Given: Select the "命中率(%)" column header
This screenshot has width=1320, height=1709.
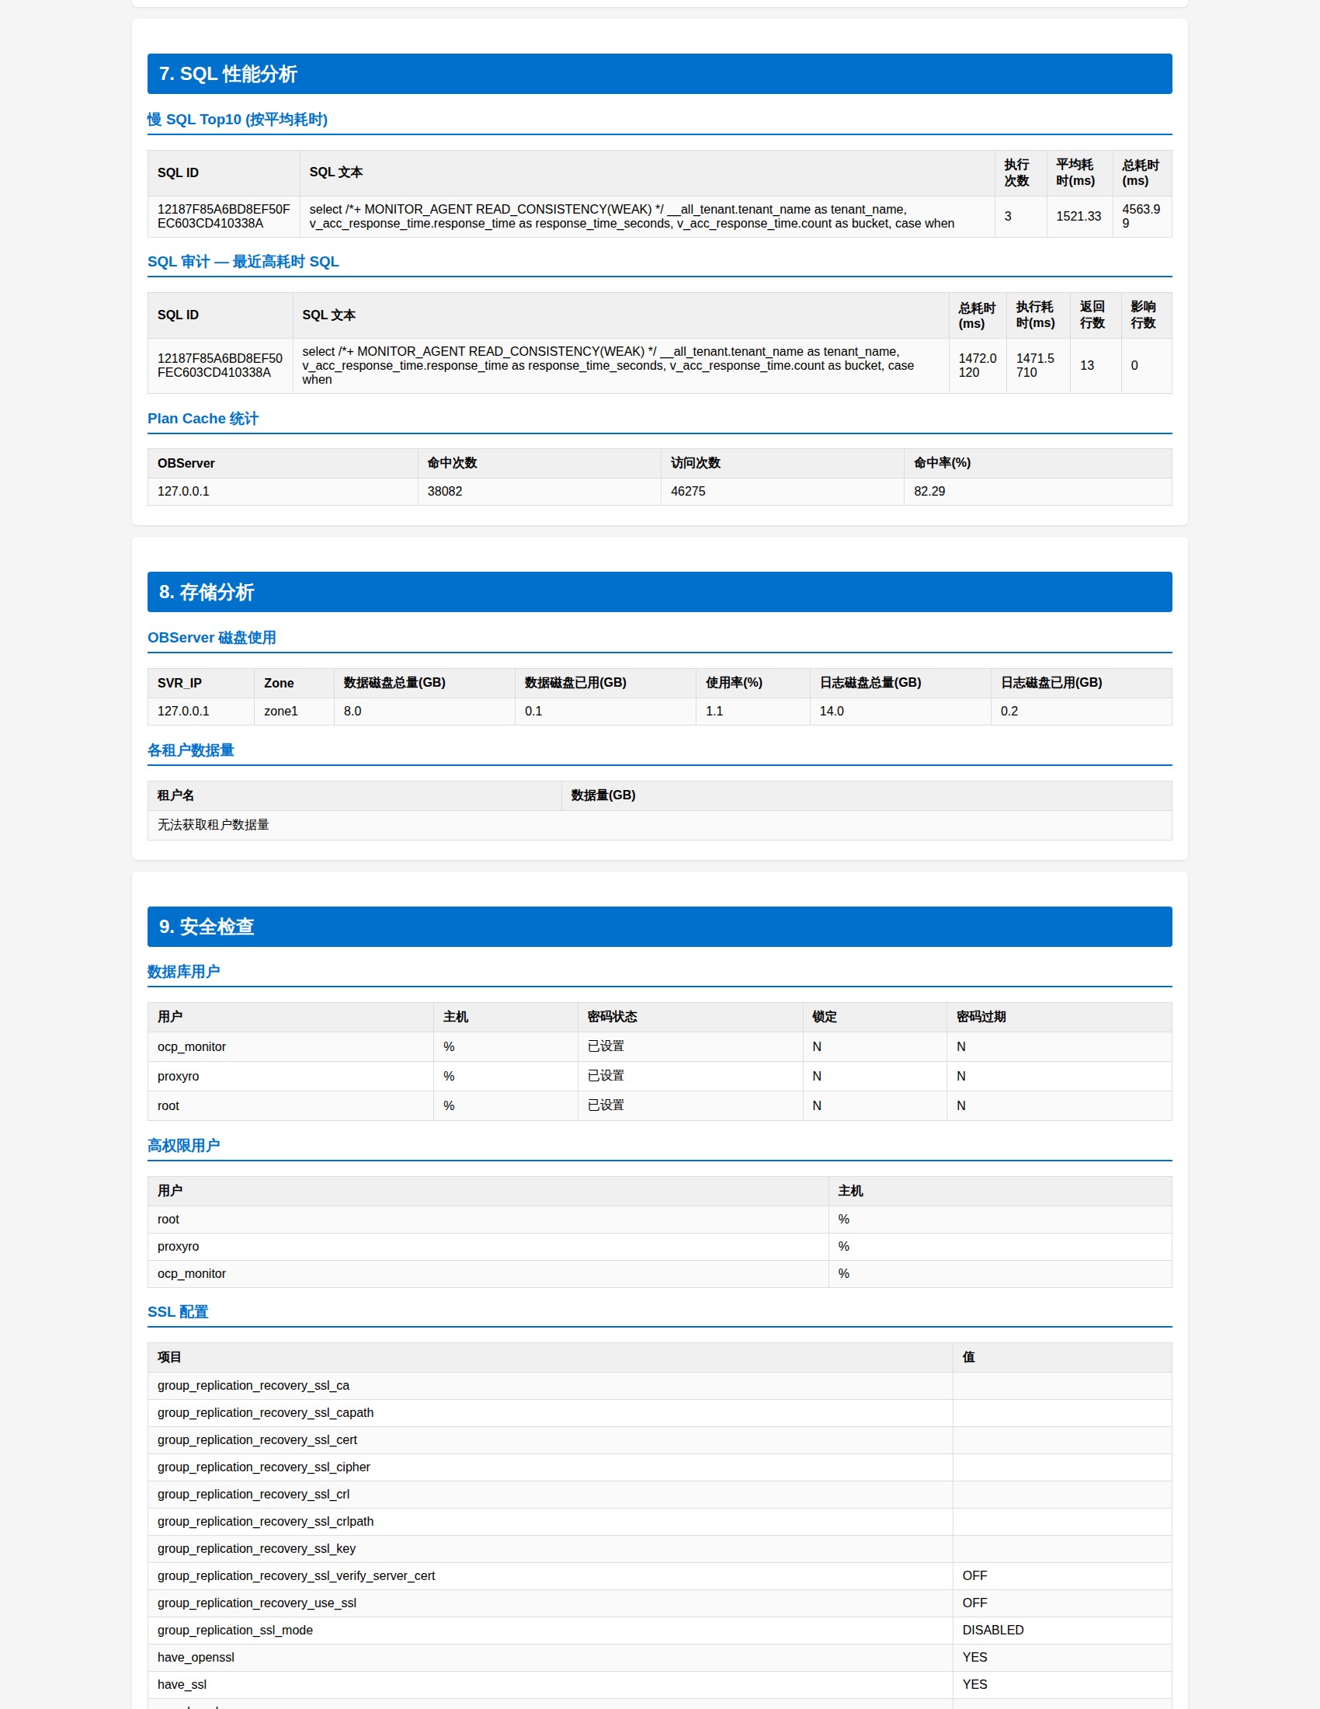Looking at the screenshot, I should (1037, 463).
